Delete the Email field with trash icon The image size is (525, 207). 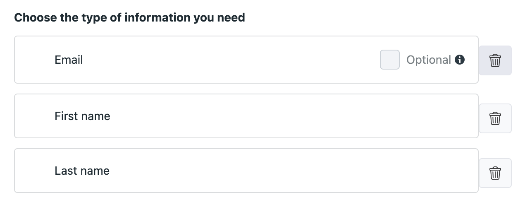495,60
